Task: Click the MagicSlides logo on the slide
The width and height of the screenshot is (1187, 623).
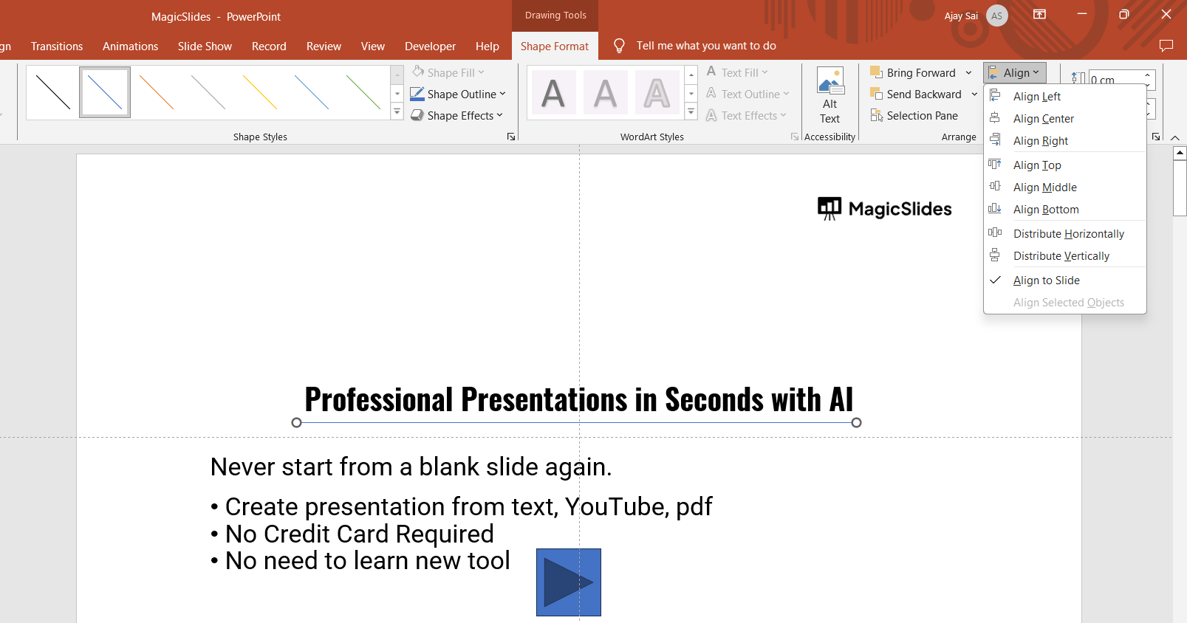Action: click(885, 209)
